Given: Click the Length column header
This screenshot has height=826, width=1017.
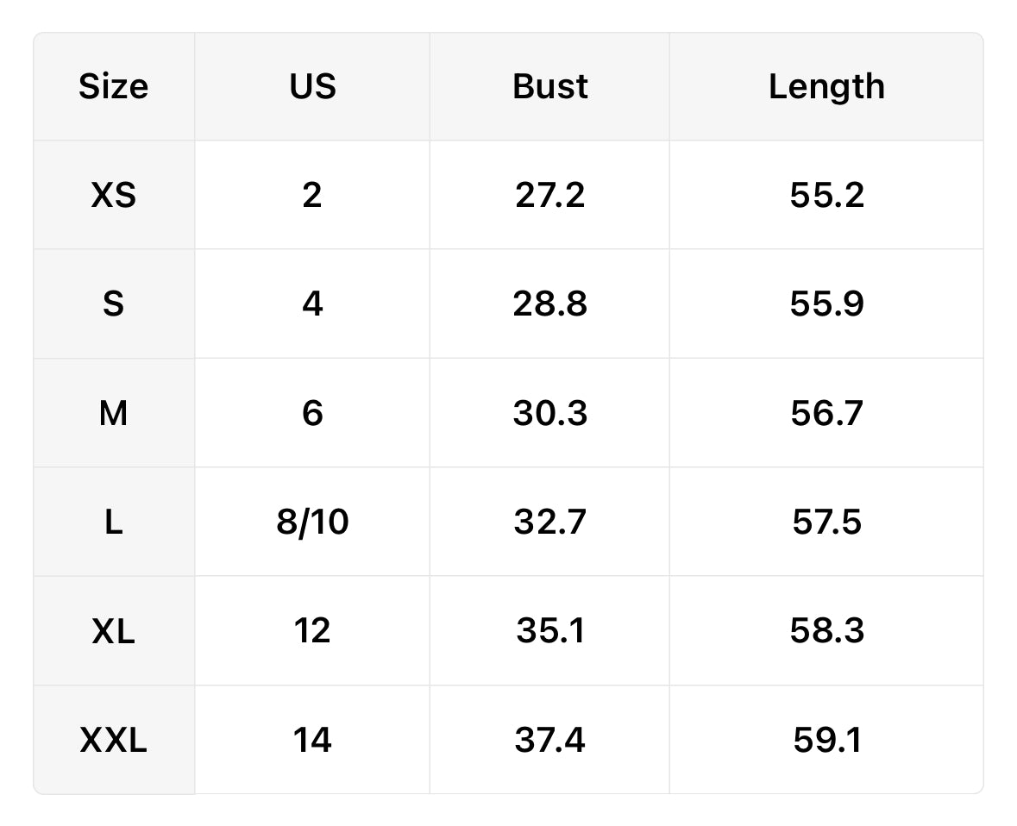Looking at the screenshot, I should (x=826, y=86).
